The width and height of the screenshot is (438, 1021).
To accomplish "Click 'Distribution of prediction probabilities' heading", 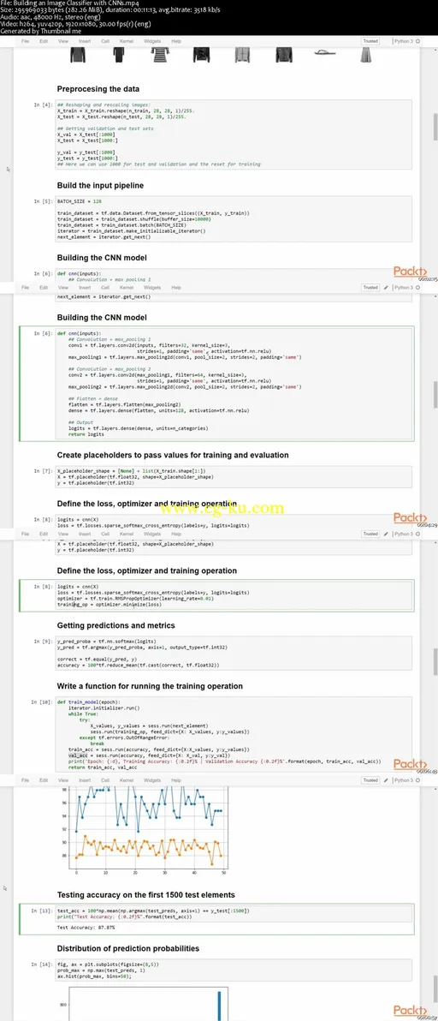I will 128,948.
